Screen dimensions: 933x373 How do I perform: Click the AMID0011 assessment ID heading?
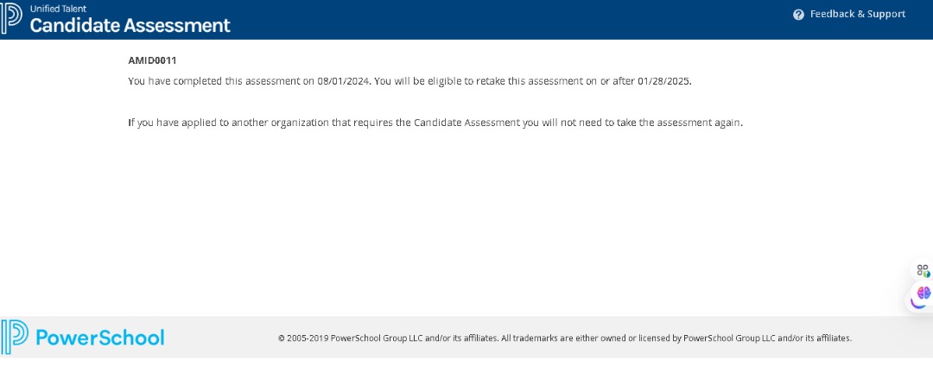(x=152, y=60)
